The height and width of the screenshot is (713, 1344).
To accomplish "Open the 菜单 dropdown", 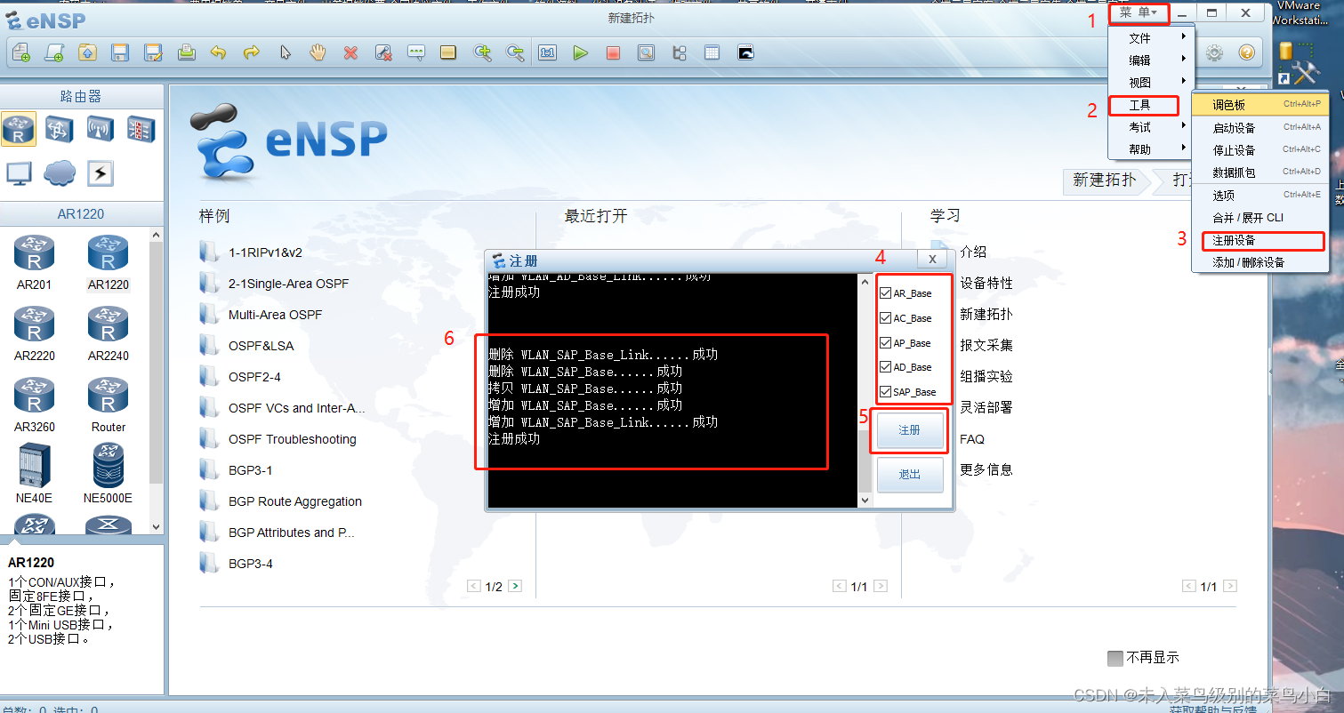I will pos(1139,12).
